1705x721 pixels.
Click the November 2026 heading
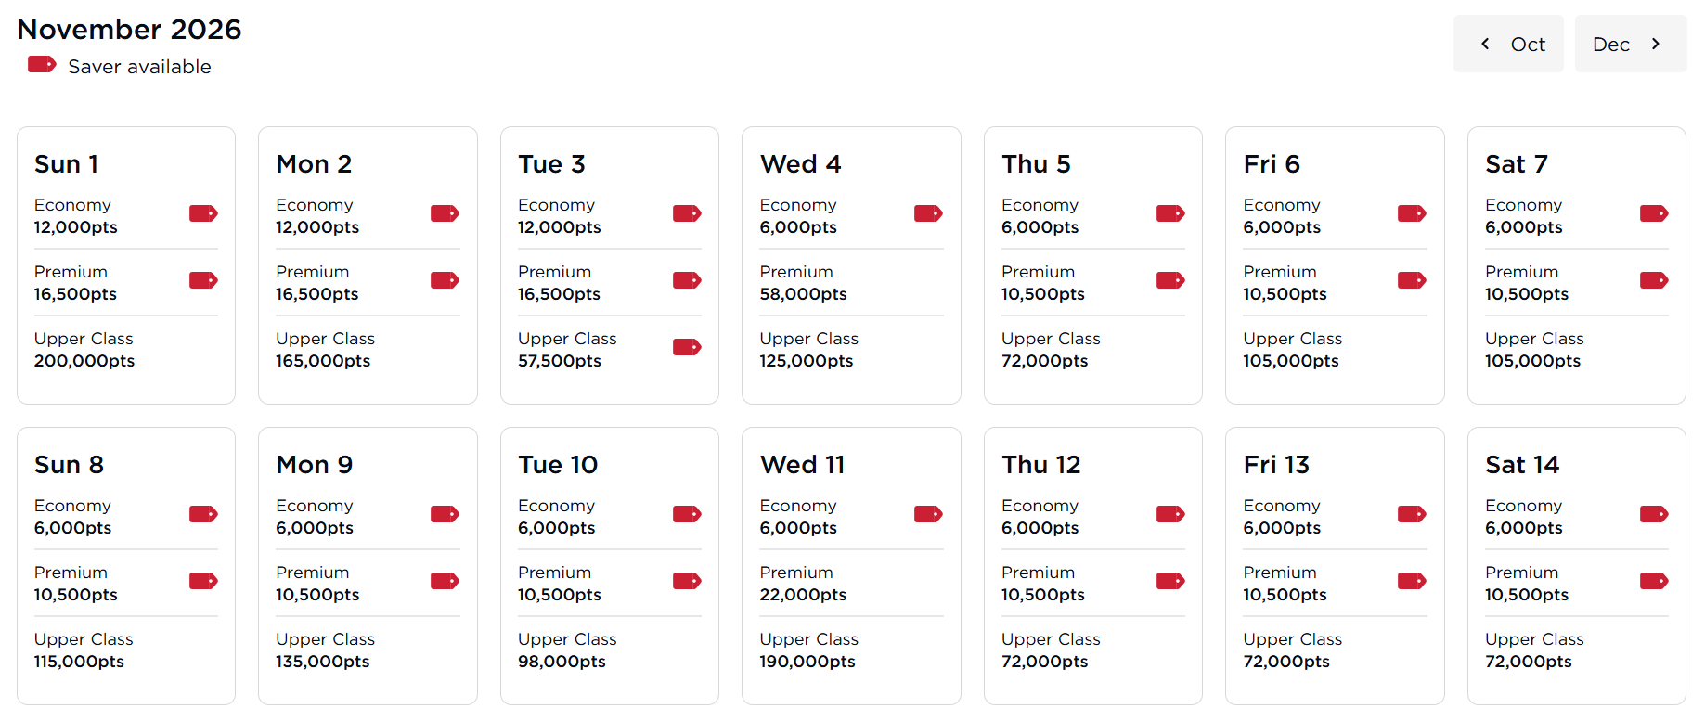pyautogui.click(x=129, y=29)
